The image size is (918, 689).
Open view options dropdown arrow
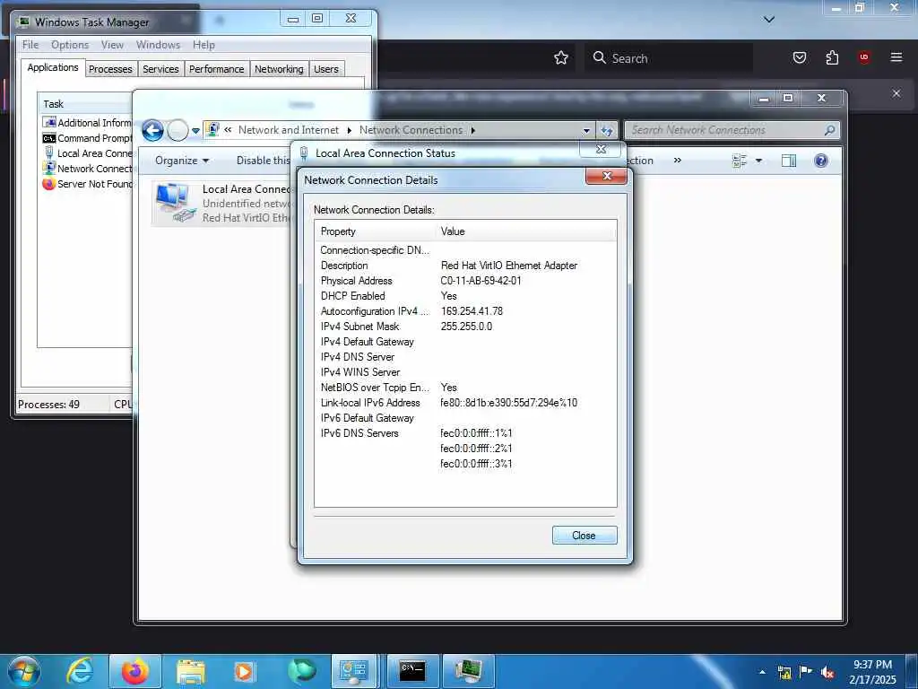(758, 161)
